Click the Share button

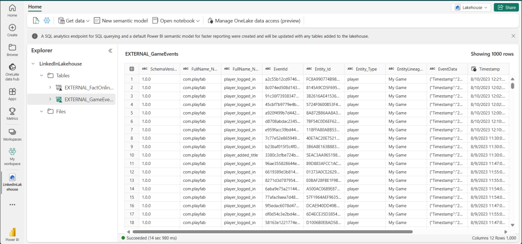click(x=506, y=7)
